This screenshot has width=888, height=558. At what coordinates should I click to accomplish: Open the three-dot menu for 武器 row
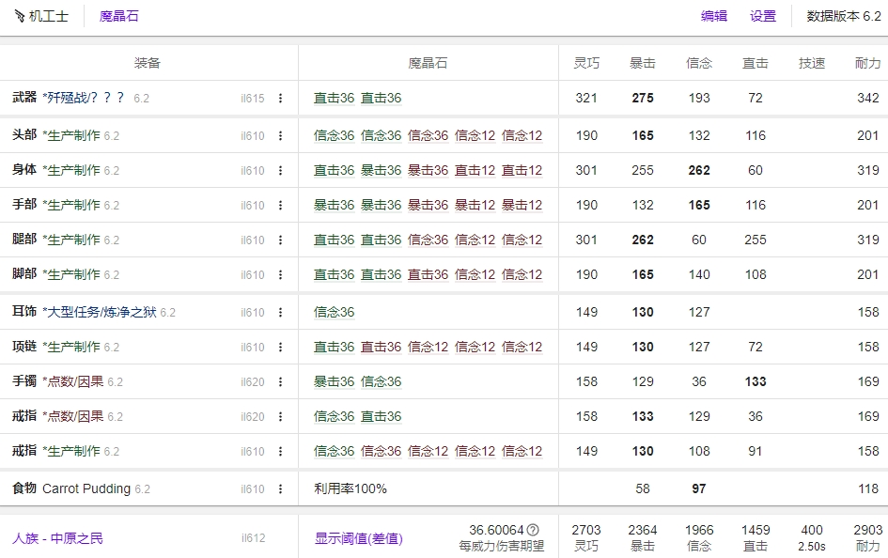point(280,99)
